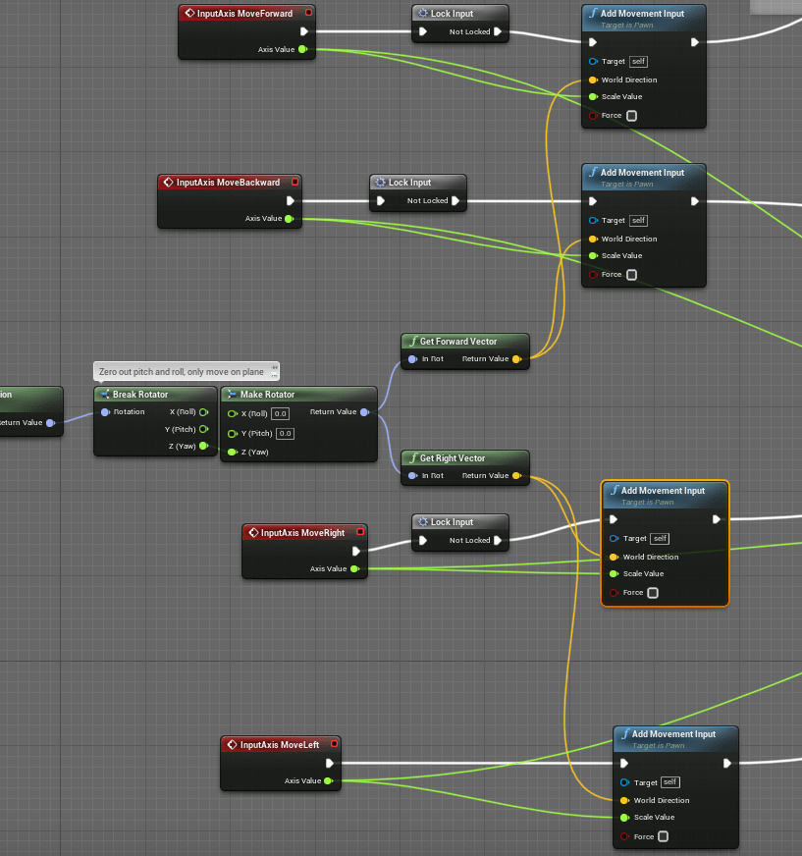Click the Y (Pitch) value field in Make Rotator
Viewport: 802px width, 856px height.
pos(285,433)
